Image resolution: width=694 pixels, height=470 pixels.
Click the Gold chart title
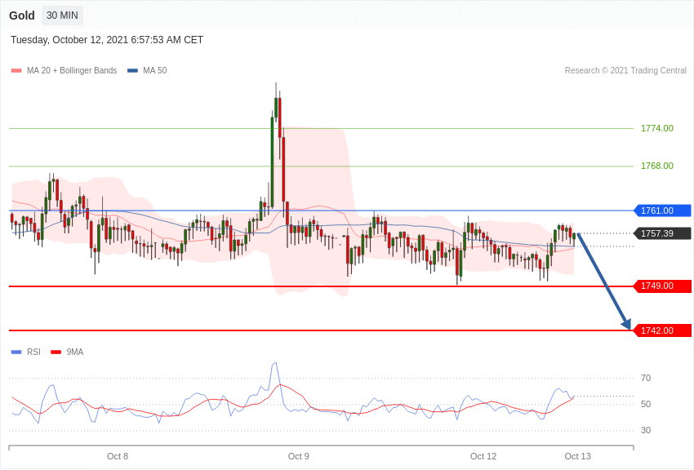(x=22, y=16)
